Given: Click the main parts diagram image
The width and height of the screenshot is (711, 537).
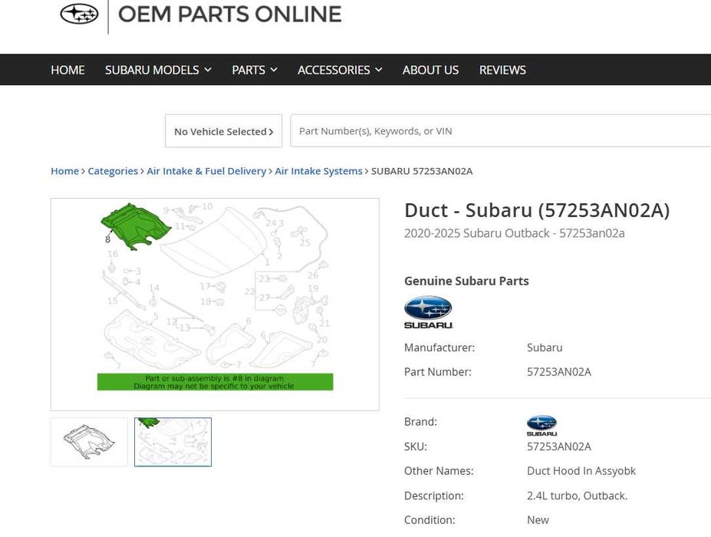Looking at the screenshot, I should coord(215,305).
